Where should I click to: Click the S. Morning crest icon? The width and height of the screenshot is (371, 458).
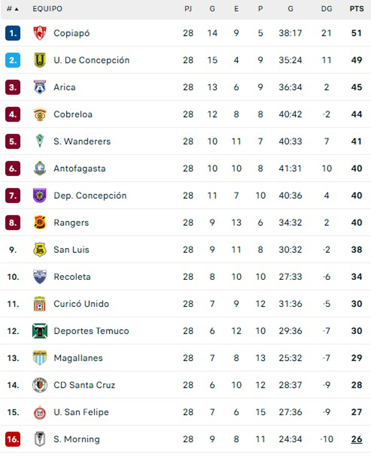(40, 439)
